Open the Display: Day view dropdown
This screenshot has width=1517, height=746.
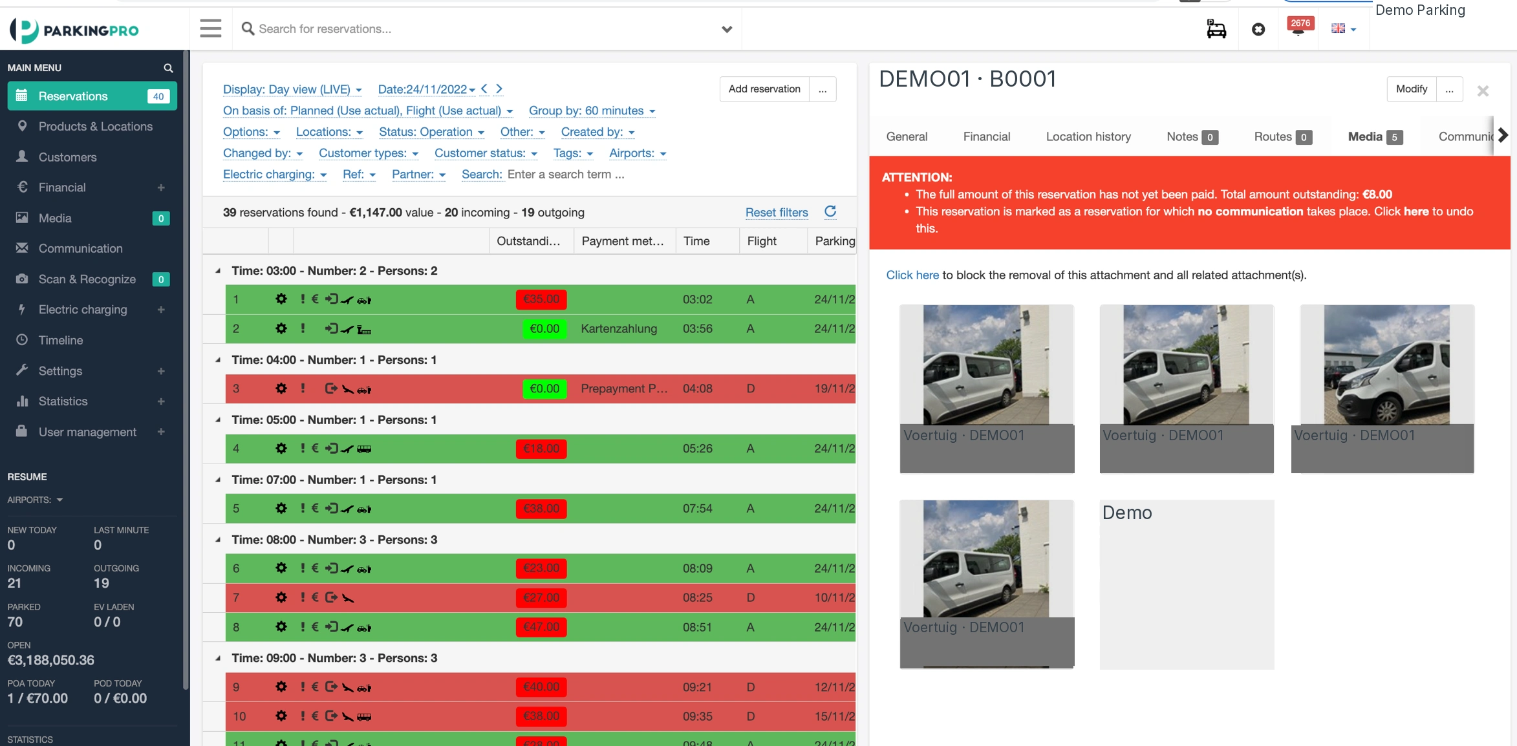(x=292, y=89)
